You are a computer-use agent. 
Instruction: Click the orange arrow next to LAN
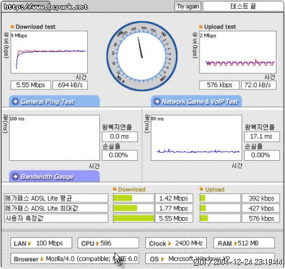(30, 243)
